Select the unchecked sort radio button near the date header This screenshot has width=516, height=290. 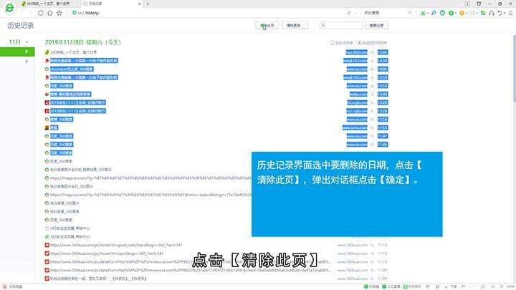(332, 43)
